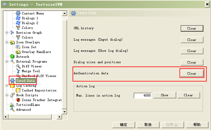211x130 pixels.
Task: Open the Network settings page
Action: click(23, 57)
